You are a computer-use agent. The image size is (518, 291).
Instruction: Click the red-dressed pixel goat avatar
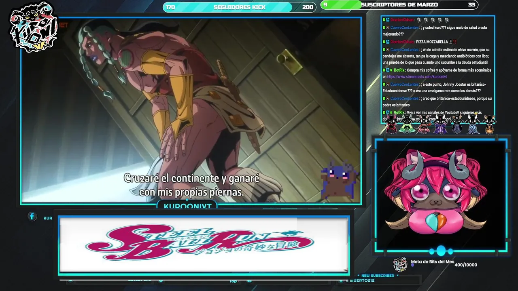(391, 125)
